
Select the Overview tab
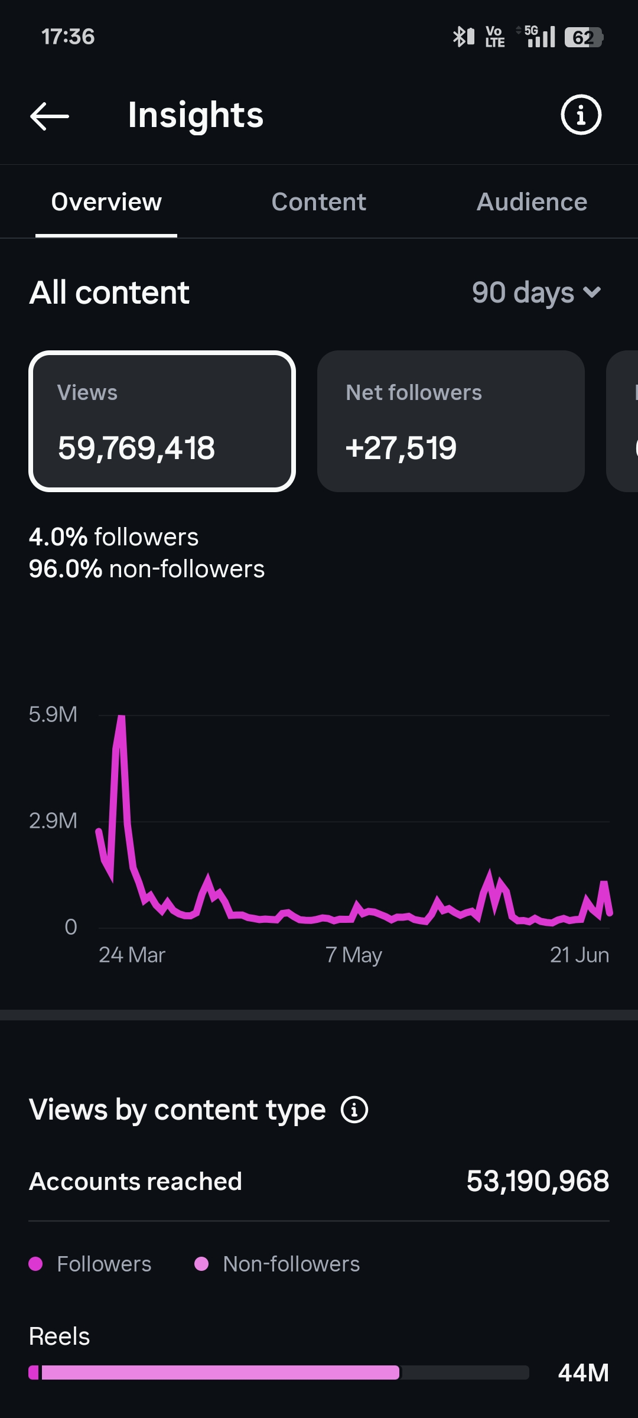click(x=106, y=202)
